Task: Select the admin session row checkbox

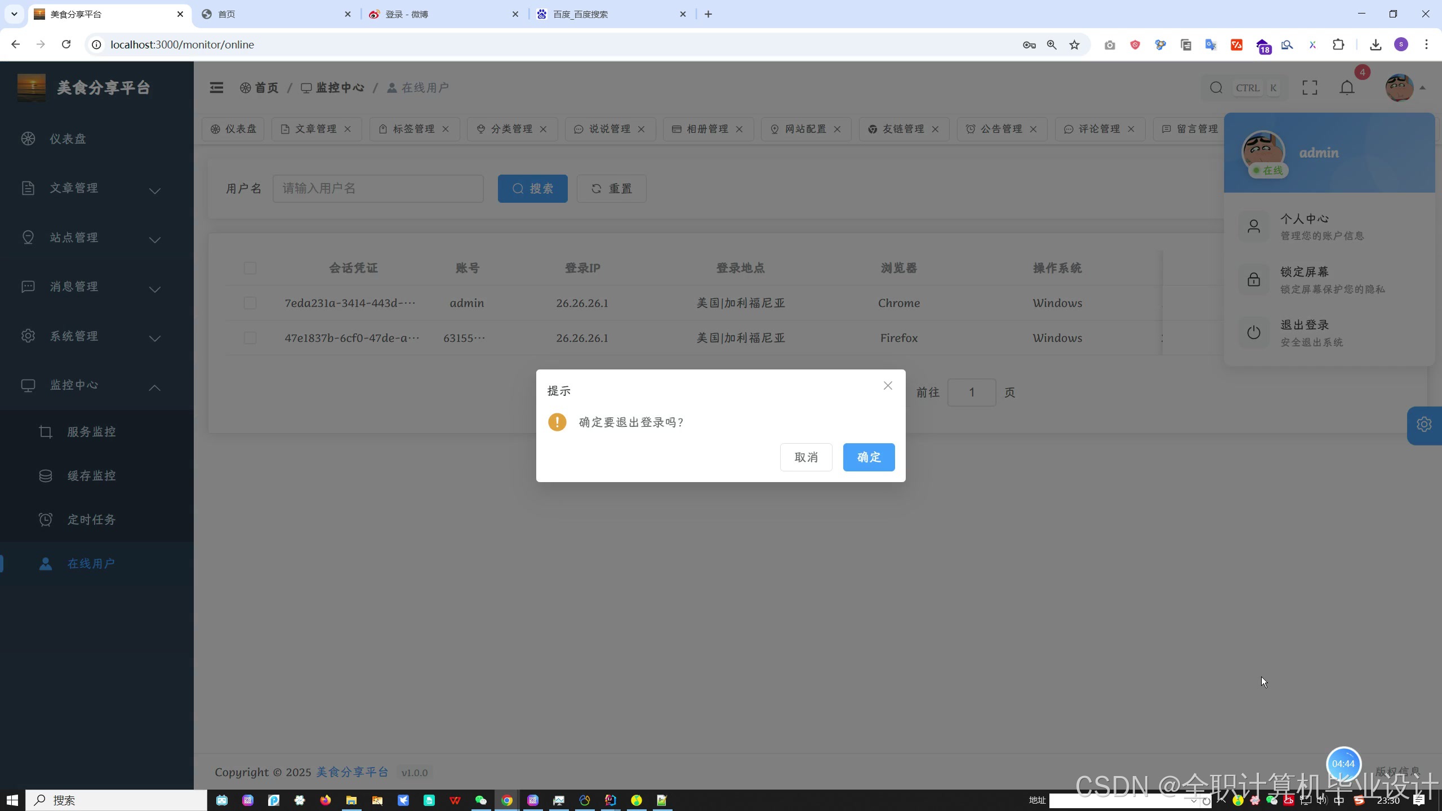Action: click(x=250, y=303)
